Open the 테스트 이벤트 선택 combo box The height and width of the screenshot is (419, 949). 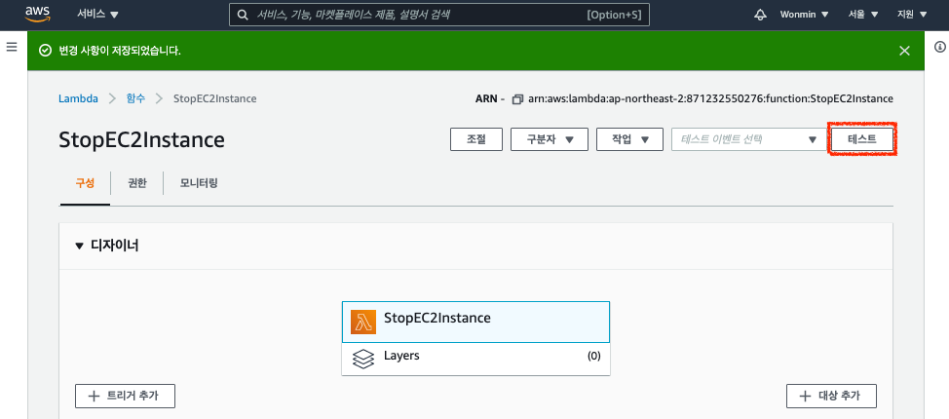coord(748,139)
